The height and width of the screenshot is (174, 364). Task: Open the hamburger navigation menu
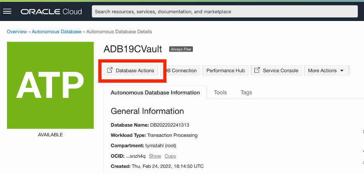tap(7, 11)
